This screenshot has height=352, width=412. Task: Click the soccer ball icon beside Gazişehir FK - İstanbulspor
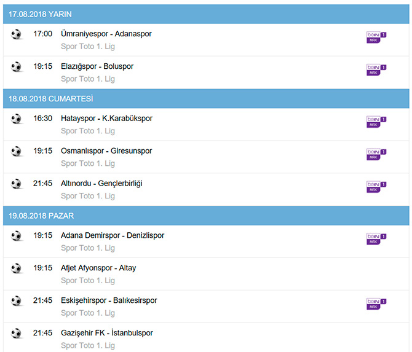[x=16, y=334]
